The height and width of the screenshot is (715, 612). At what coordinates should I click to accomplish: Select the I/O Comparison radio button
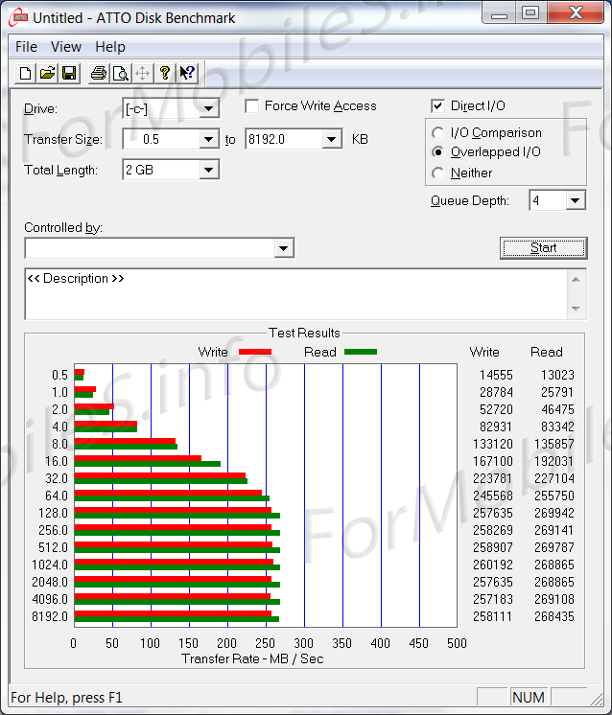[438, 133]
